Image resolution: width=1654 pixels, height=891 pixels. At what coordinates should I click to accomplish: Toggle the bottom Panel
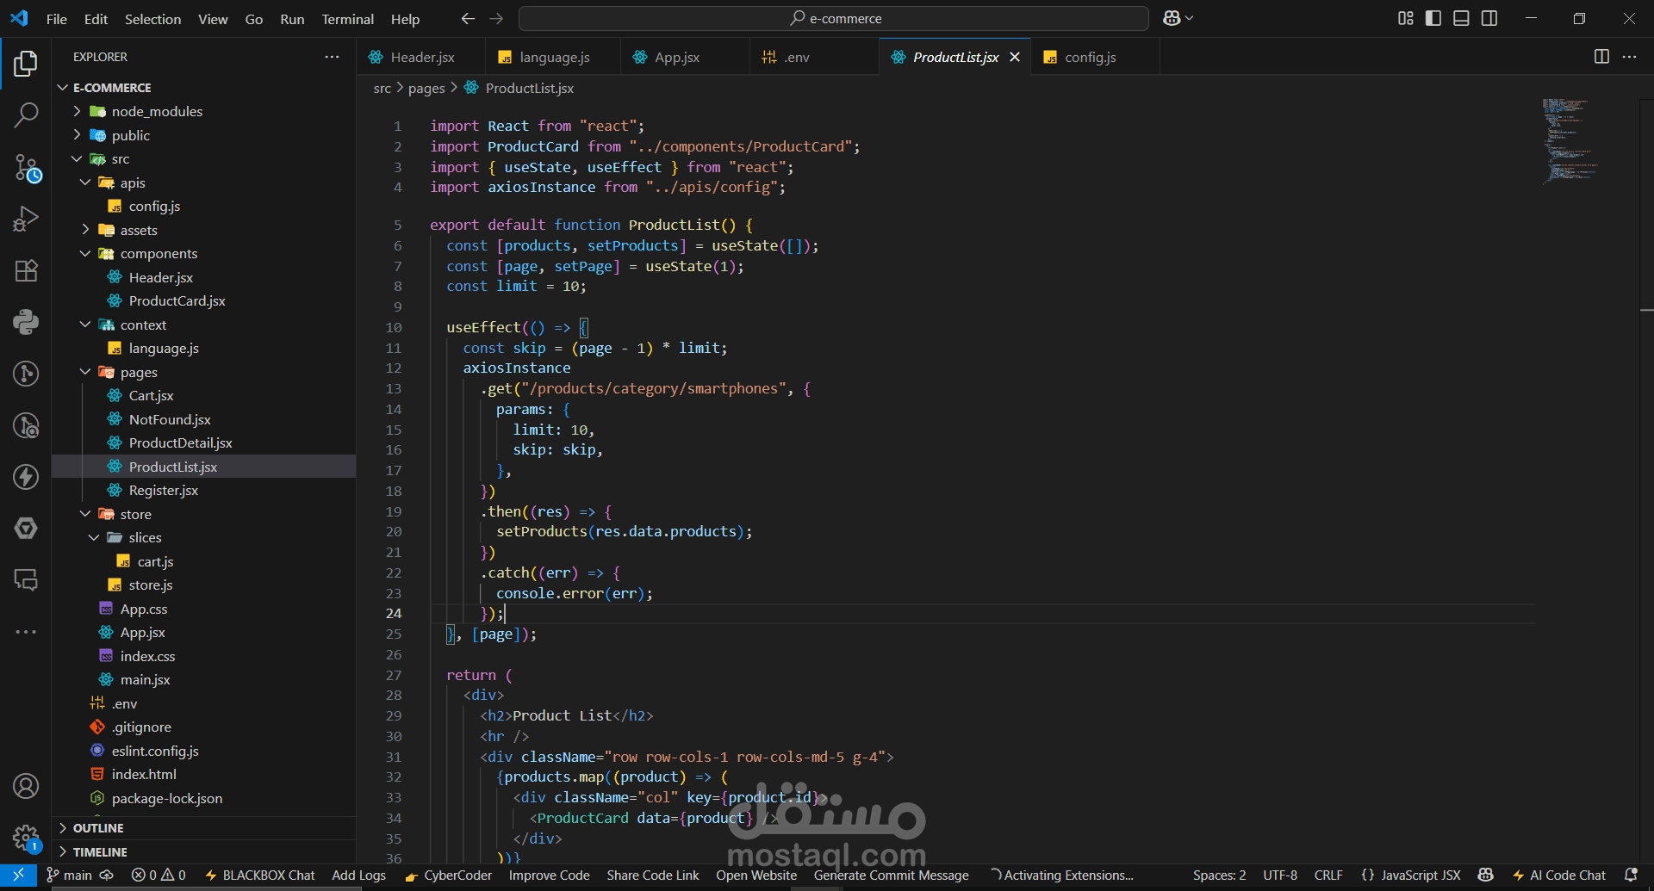coord(1461,18)
